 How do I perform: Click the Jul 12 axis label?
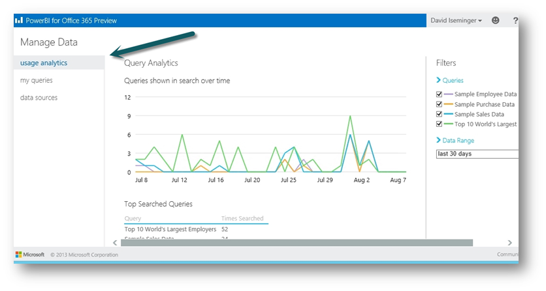[180, 180]
